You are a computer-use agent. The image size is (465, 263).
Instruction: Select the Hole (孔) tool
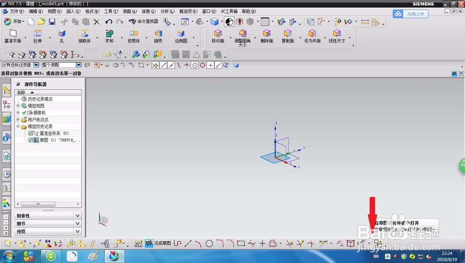point(62,36)
